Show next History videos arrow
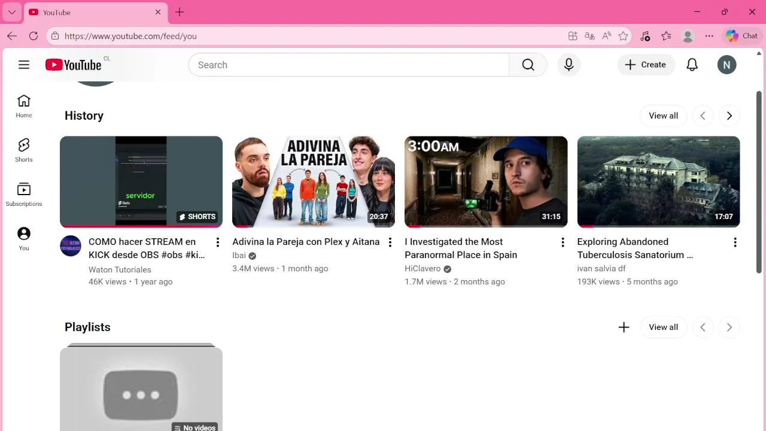This screenshot has height=431, width=766. click(x=729, y=116)
